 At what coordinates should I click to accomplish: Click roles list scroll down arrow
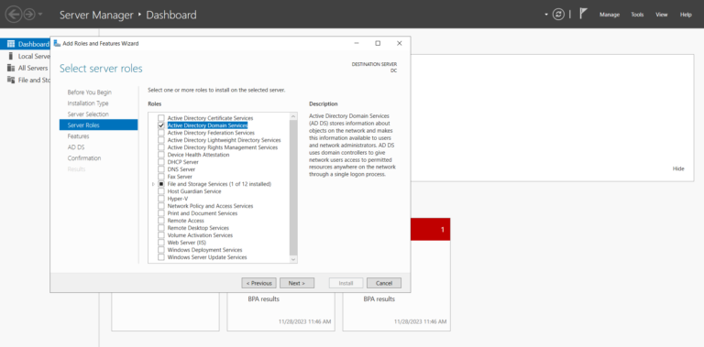pyautogui.click(x=293, y=260)
